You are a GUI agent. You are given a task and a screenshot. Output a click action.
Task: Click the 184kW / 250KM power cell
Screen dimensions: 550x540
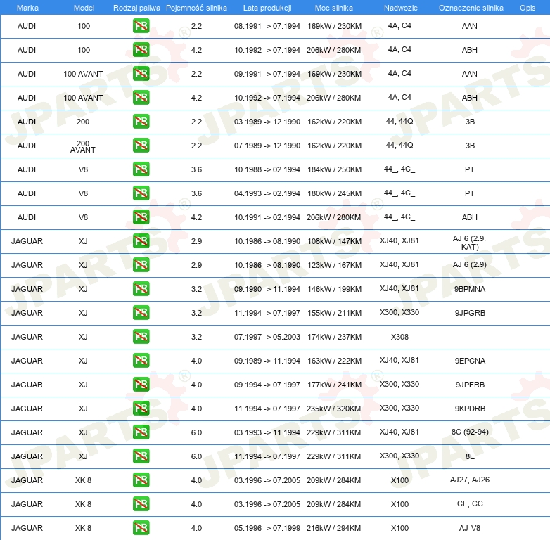(x=334, y=169)
